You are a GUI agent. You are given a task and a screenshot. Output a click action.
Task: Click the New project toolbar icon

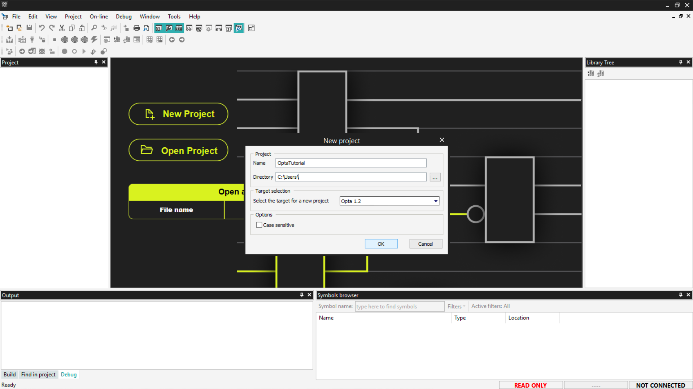pyautogui.click(x=9, y=28)
